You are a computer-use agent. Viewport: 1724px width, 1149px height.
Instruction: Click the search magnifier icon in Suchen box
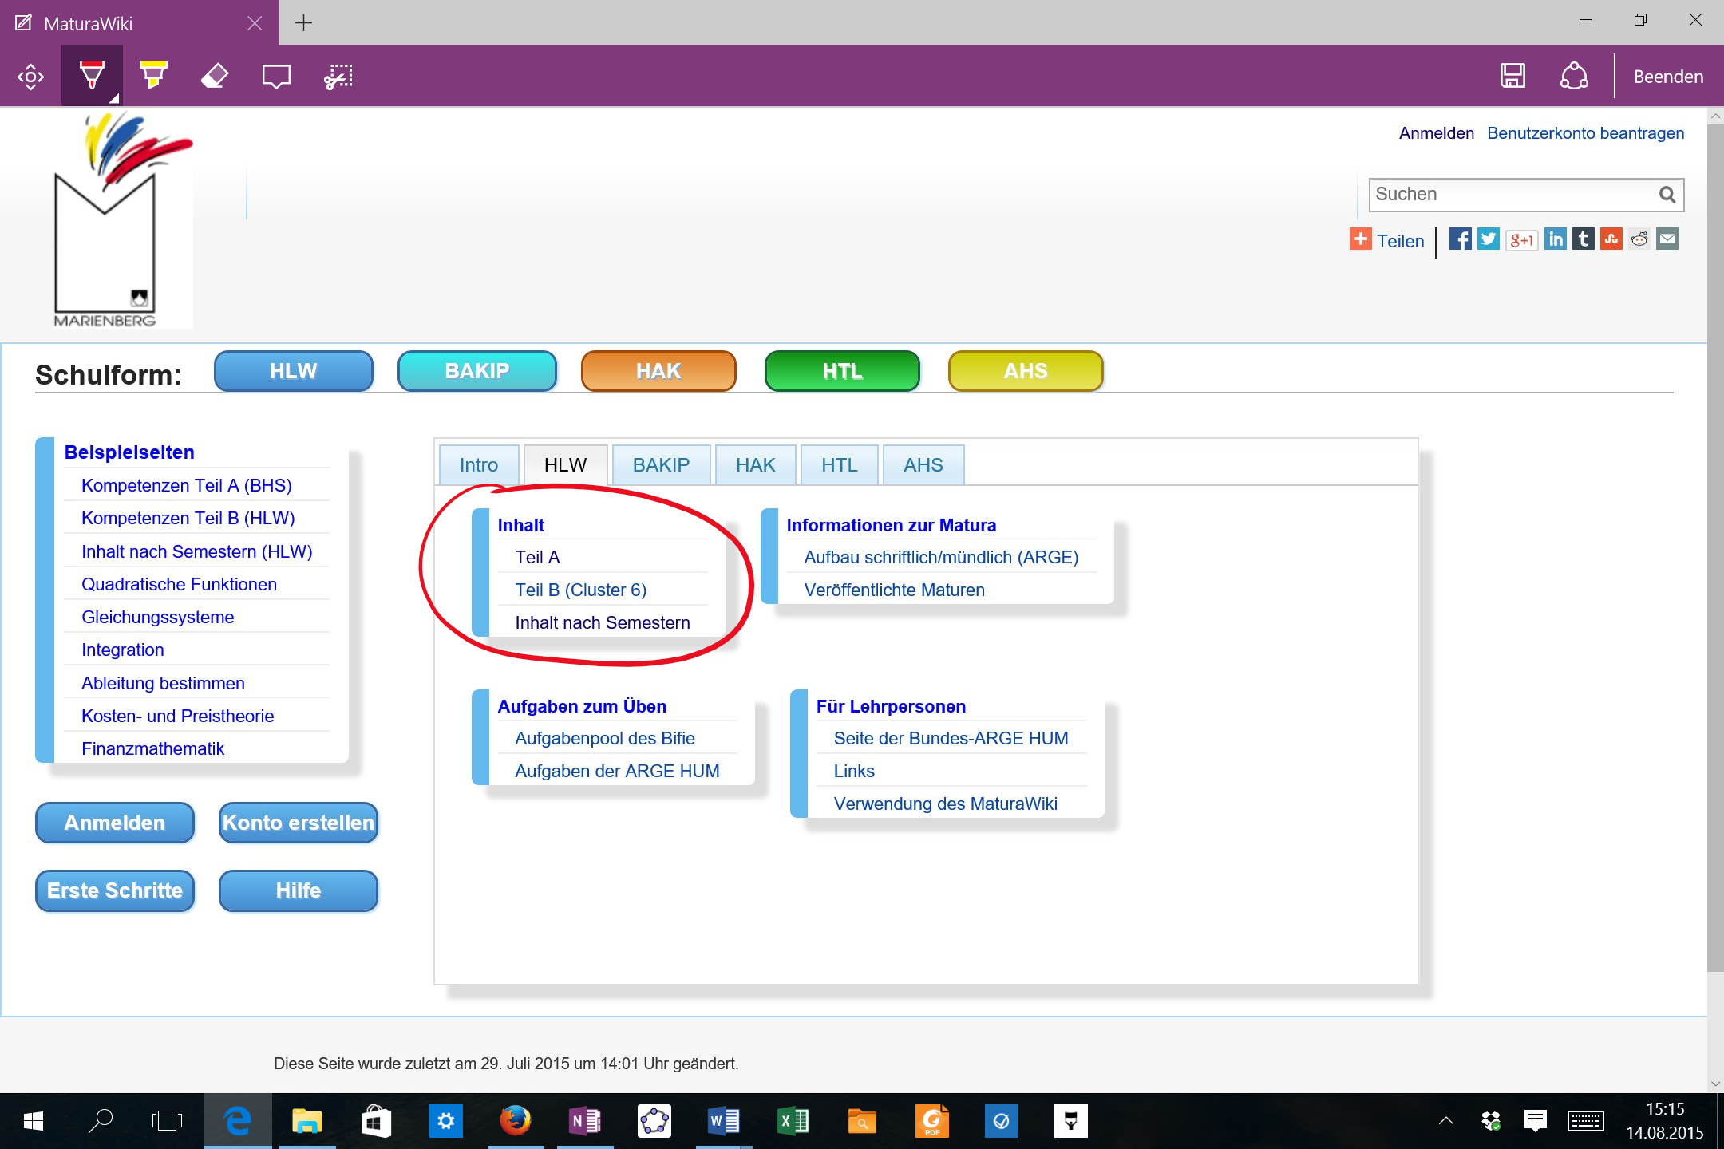[1667, 195]
